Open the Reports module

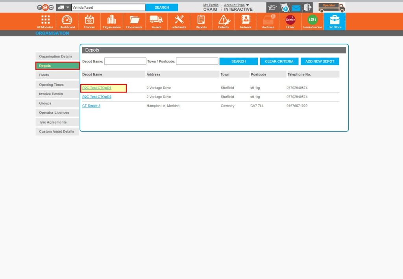[x=201, y=21]
